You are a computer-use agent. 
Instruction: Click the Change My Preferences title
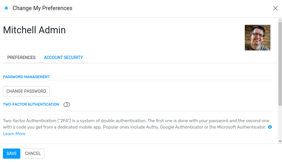coord(42,8)
